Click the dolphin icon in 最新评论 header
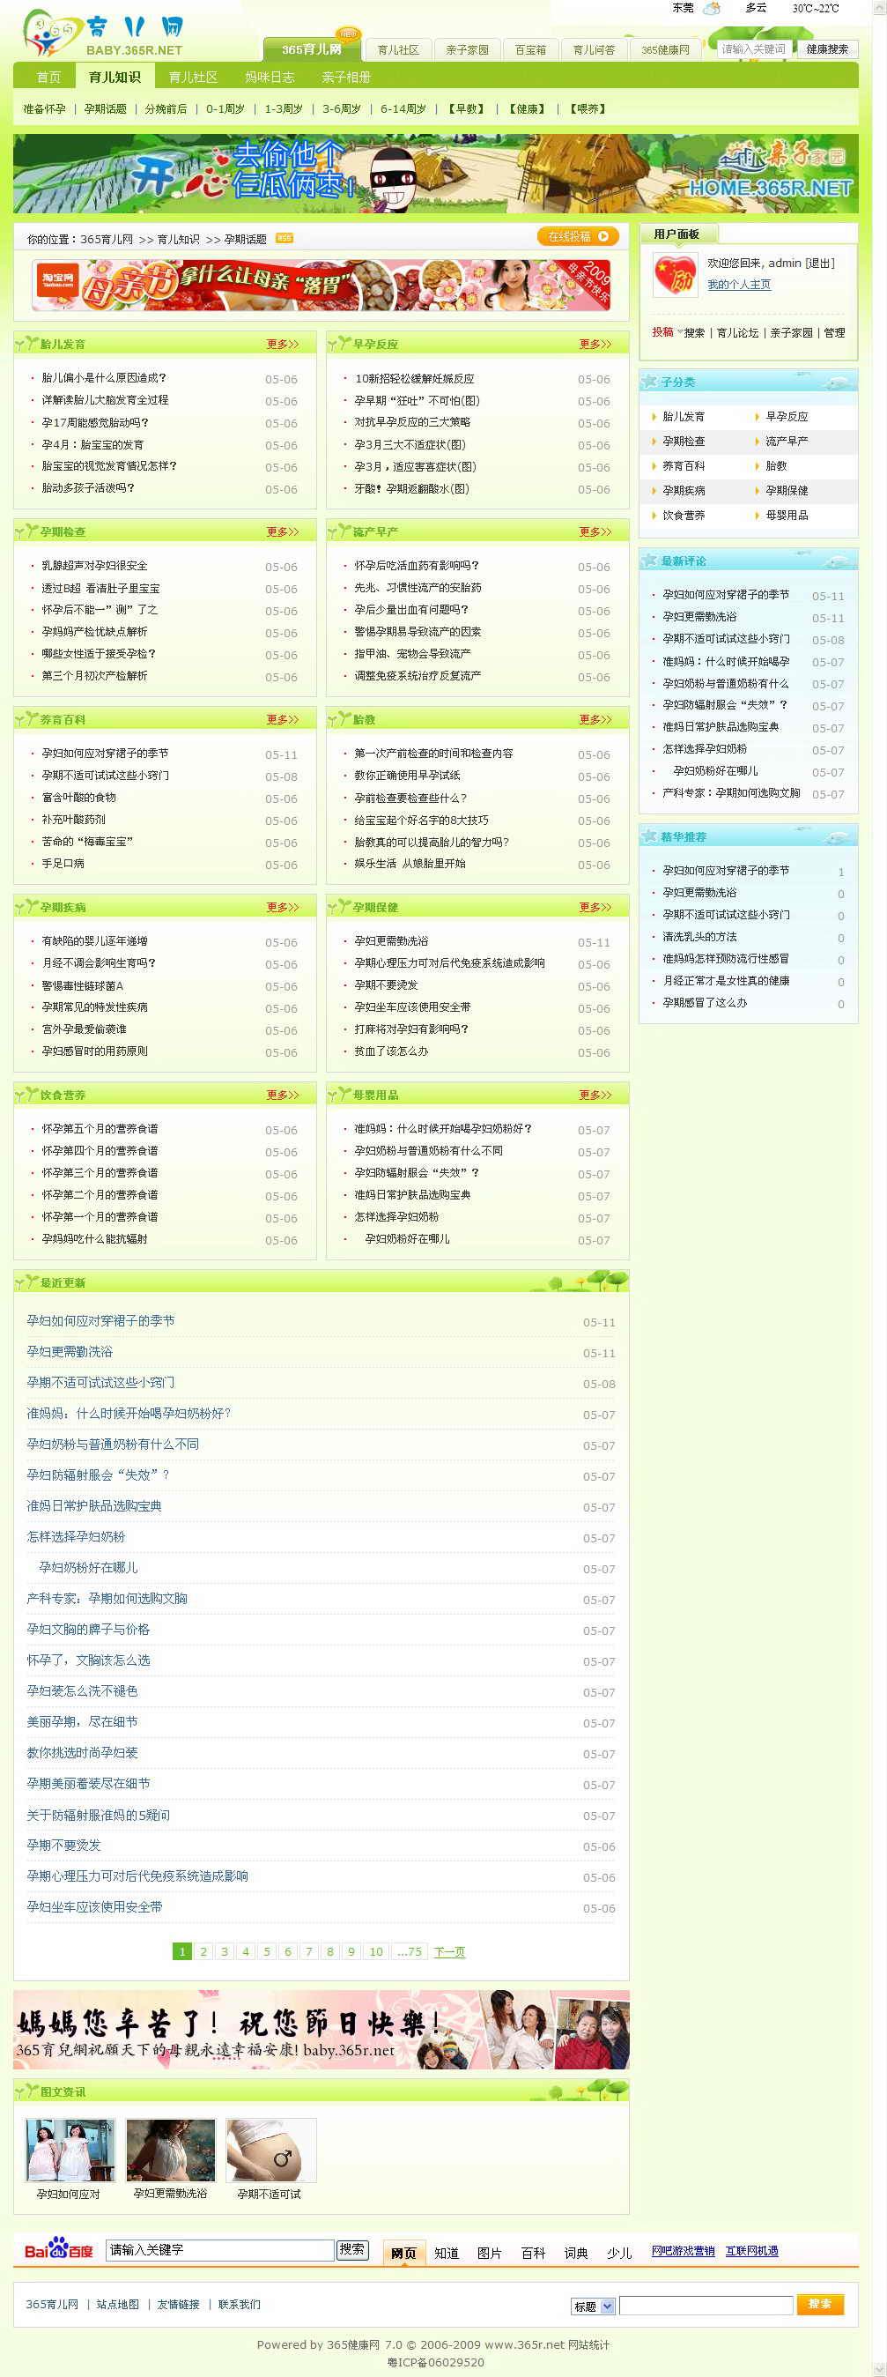887x2377 pixels. [836, 561]
